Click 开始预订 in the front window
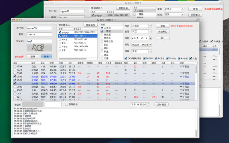The image size is (229, 143). [163, 31]
